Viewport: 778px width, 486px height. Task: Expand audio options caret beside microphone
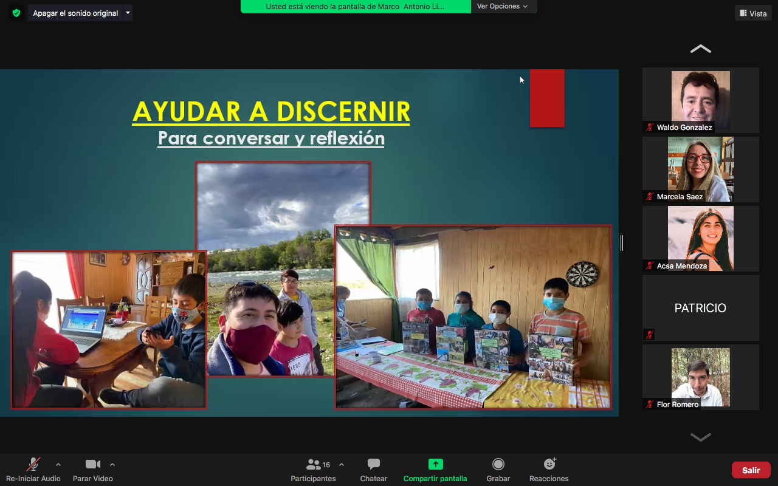pyautogui.click(x=58, y=465)
